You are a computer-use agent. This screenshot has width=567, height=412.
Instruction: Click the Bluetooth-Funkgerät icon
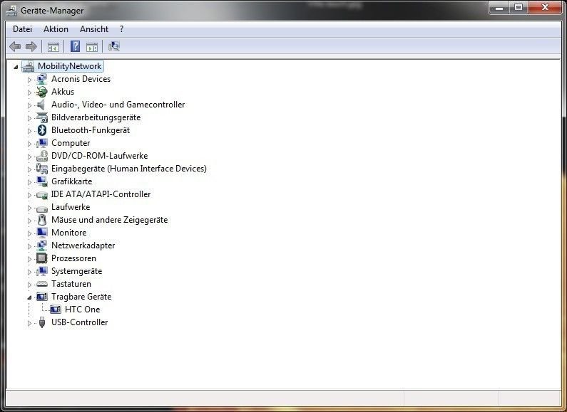[x=42, y=130]
